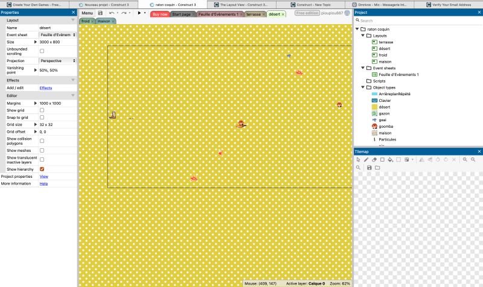Flip tile vertically in Tilemap bar

430,160
